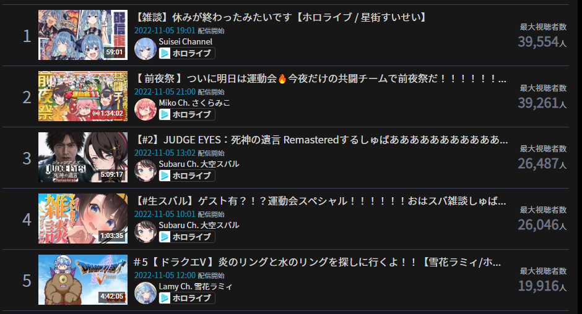Screen dimensions: 582x314
Task: Open title 【#2】JUDGE EYES：死神の遺言 Remastered
Action: coord(321,140)
